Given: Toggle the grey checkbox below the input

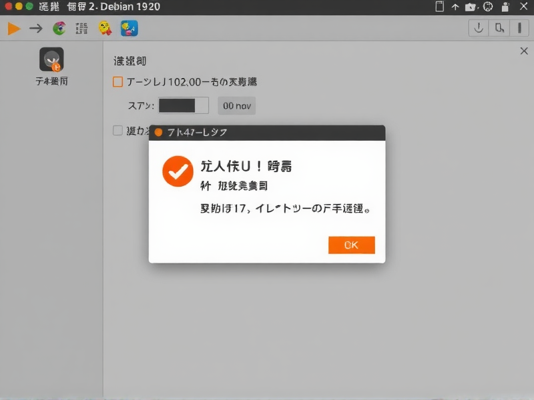Looking at the screenshot, I should pos(118,131).
